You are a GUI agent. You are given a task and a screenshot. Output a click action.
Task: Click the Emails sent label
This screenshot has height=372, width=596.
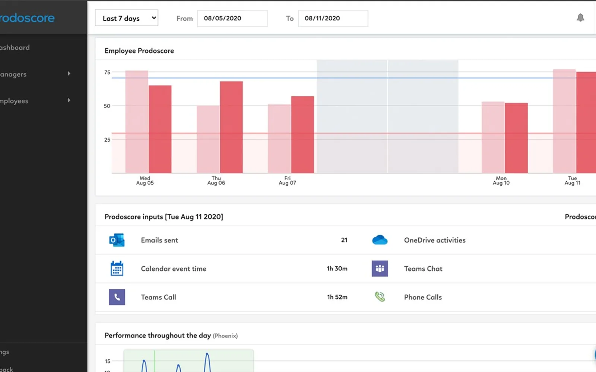click(x=159, y=240)
